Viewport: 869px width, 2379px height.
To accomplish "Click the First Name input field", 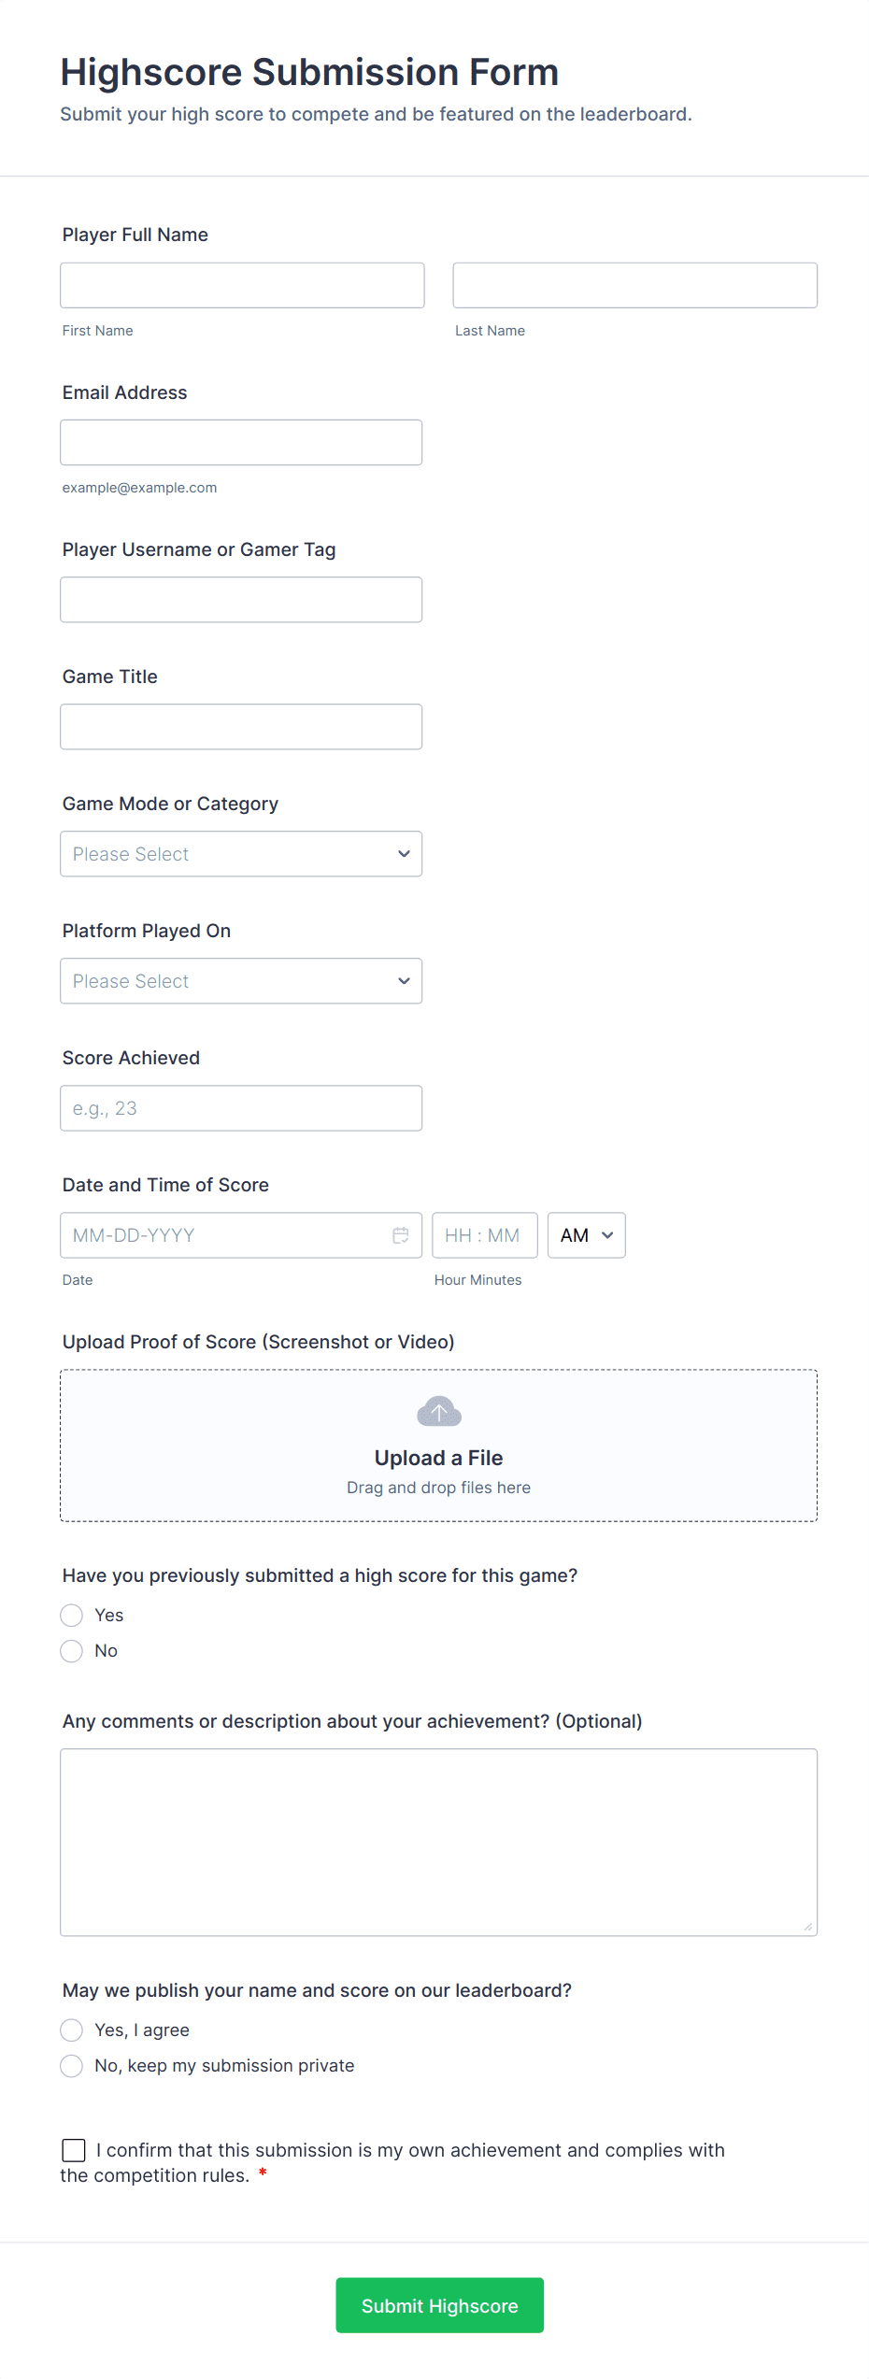I will coord(241,285).
